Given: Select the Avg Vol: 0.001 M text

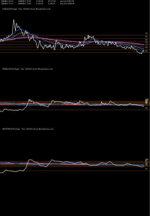Looking at the screenshot, I should (x=67, y=1).
